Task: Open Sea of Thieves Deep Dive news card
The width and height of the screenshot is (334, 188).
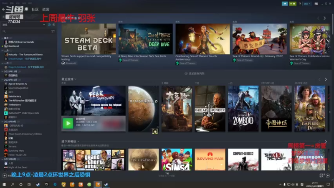Action: pyautogui.click(x=145, y=39)
